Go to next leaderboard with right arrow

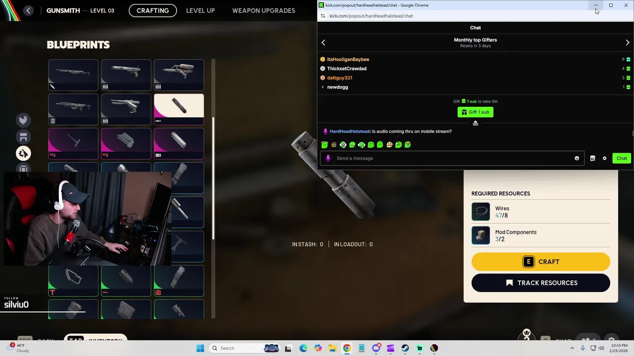point(627,43)
